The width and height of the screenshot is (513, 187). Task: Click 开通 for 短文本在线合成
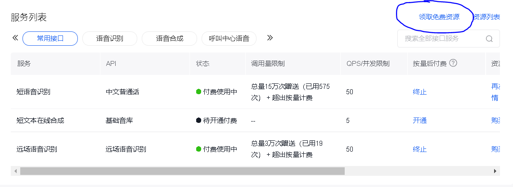pyautogui.click(x=420, y=121)
